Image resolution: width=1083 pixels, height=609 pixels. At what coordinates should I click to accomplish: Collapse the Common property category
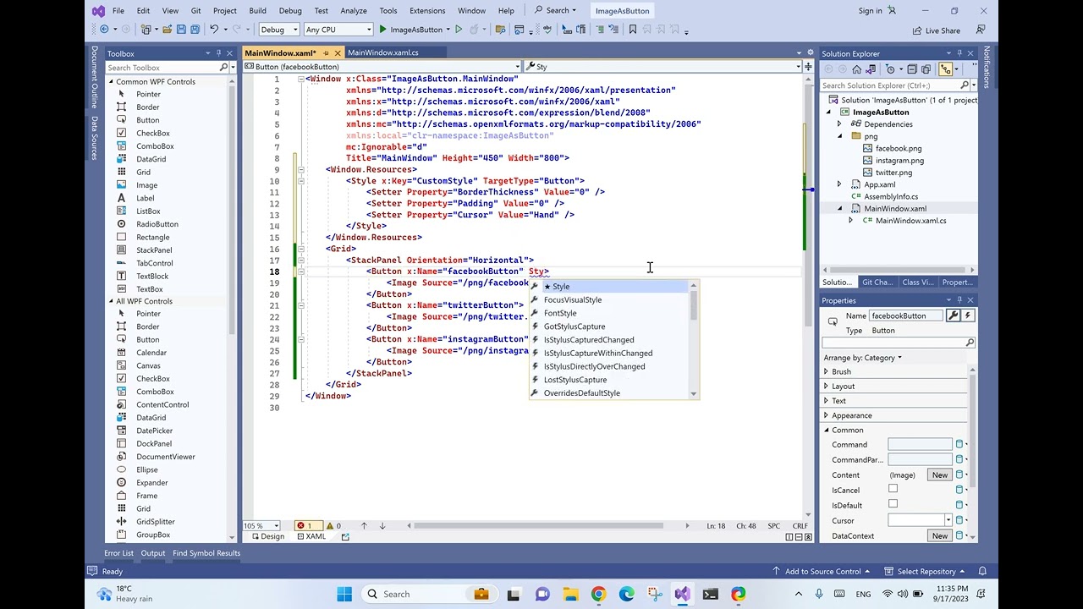pyautogui.click(x=827, y=430)
